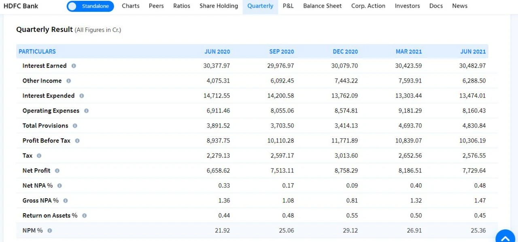
Task: Click the NPM value 21.92
Action: click(x=222, y=231)
